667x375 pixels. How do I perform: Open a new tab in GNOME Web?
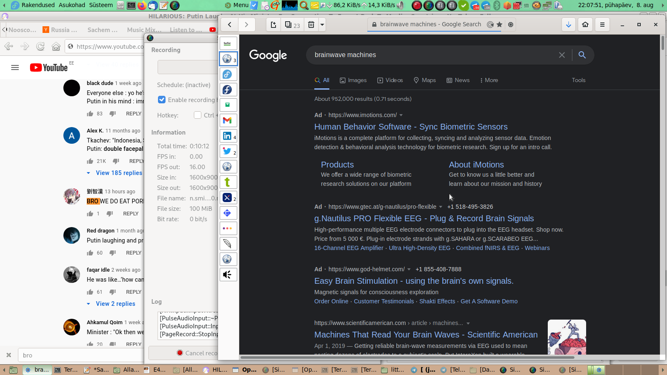pos(273,25)
